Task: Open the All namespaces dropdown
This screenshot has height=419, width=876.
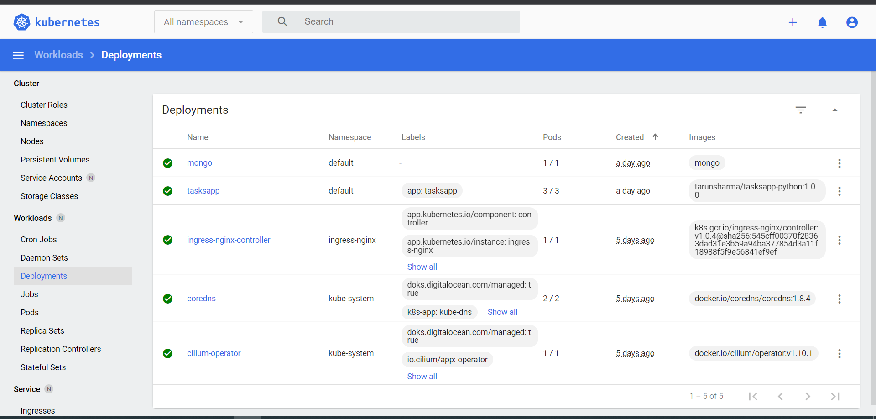Action: coord(203,21)
